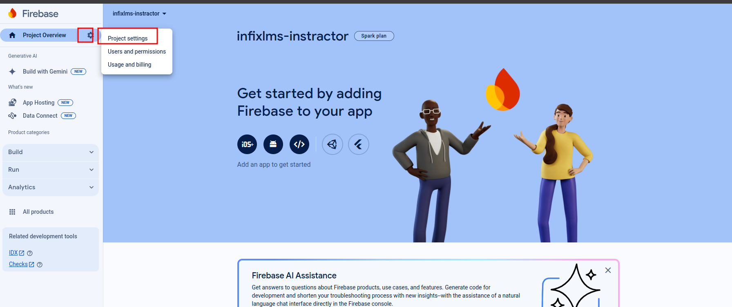The height and width of the screenshot is (307, 732).
Task: Add an Android app icon
Action: tap(273, 144)
